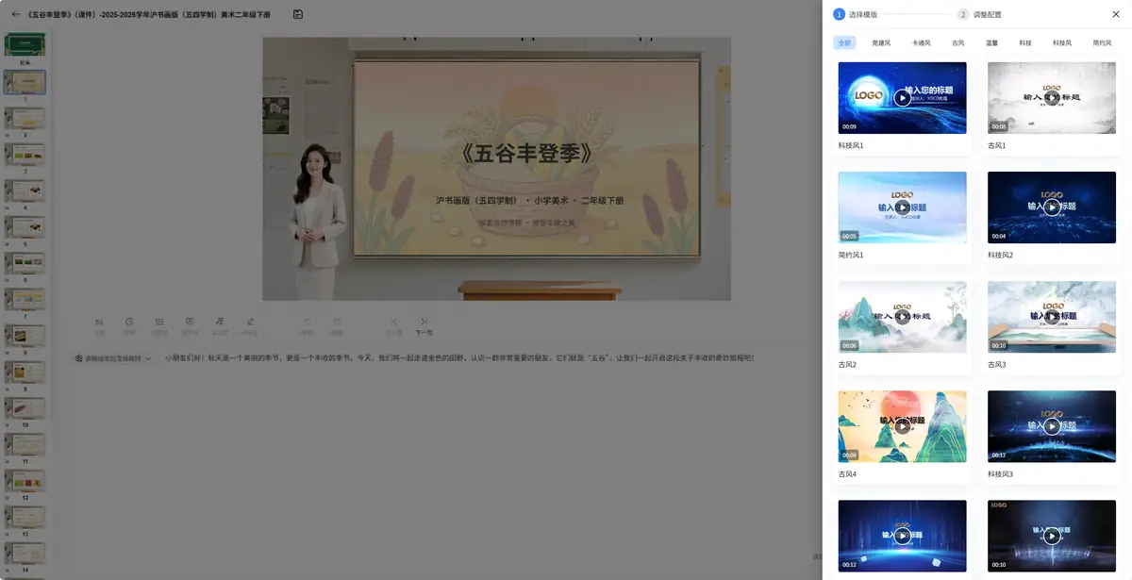Select the cover slide thumbnail in sidebar

pyautogui.click(x=25, y=44)
